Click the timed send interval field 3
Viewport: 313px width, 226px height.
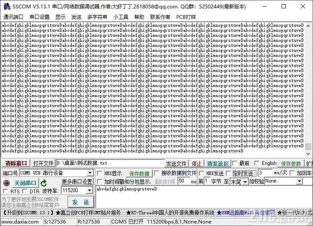(x=265, y=173)
